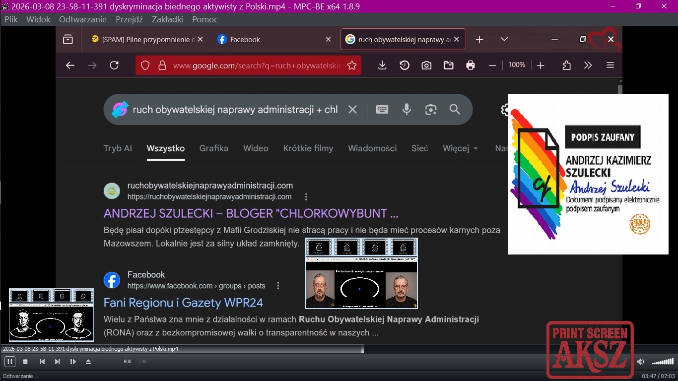678x381 pixels.
Task: Advance video by one frame step
Action: 73,362
